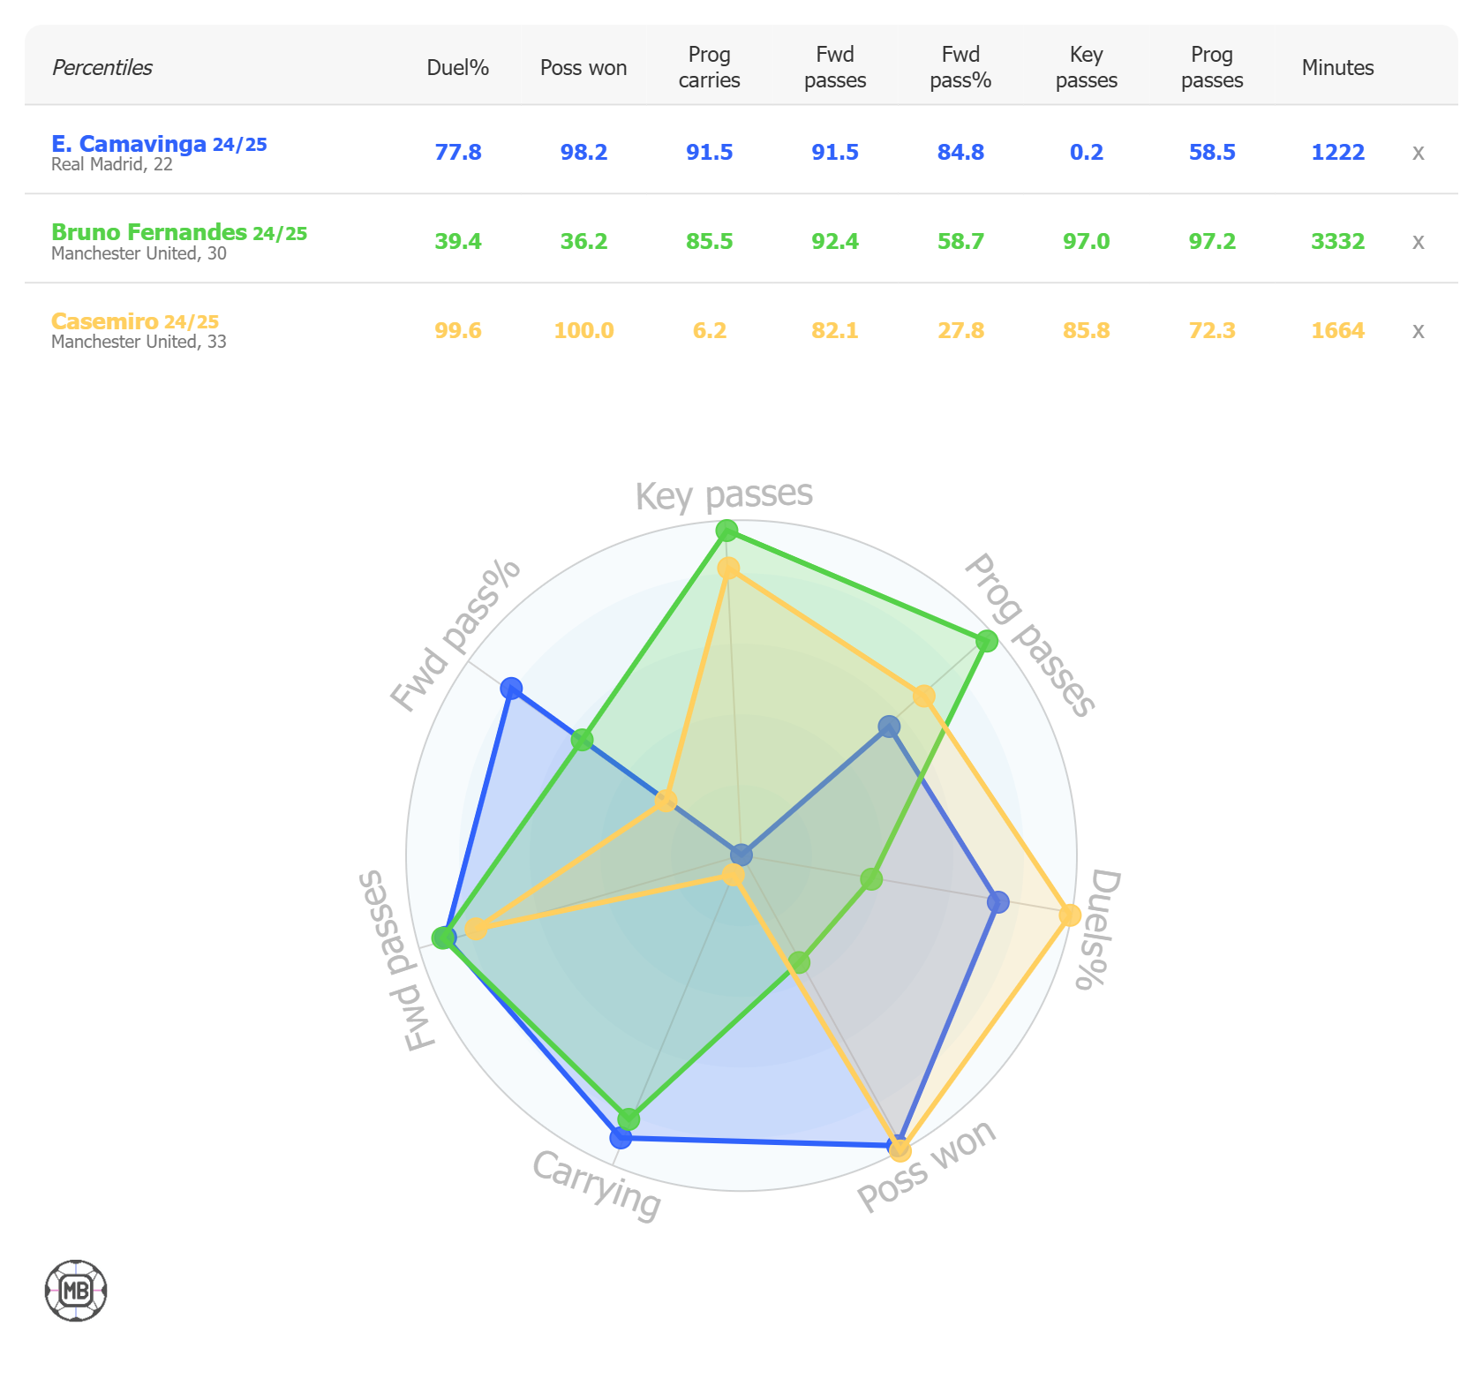Viewport: 1483px width, 1386px height.
Task: Click the Poss won column header
Action: tap(583, 68)
